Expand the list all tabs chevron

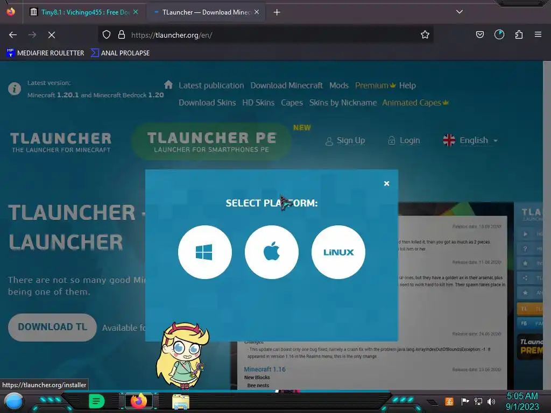pyautogui.click(x=460, y=12)
